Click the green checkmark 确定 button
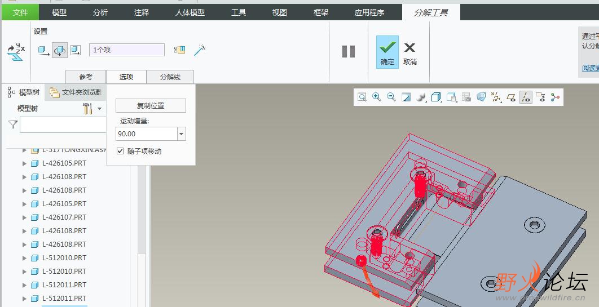Screen dimensions: 599x307 pos(387,52)
